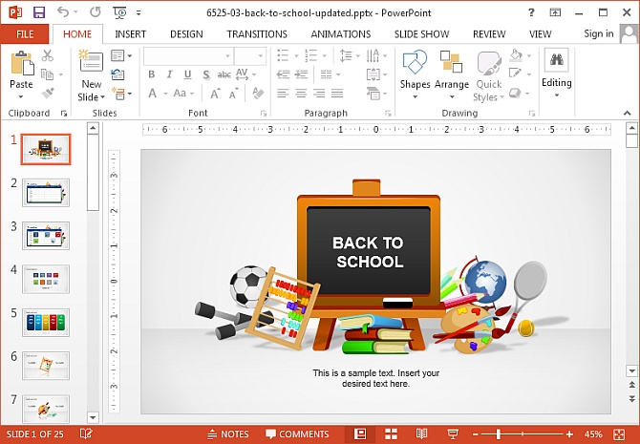The image size is (640, 444).
Task: Toggle Text Shadow
Action: pyautogui.click(x=206, y=74)
